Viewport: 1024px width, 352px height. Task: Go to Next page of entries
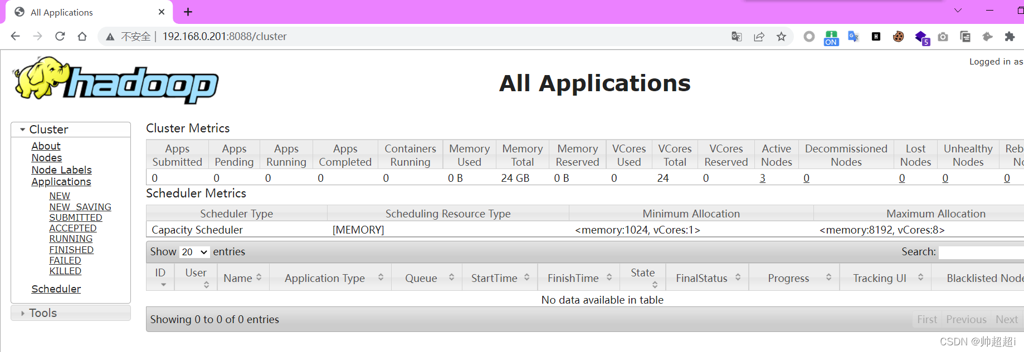1006,320
